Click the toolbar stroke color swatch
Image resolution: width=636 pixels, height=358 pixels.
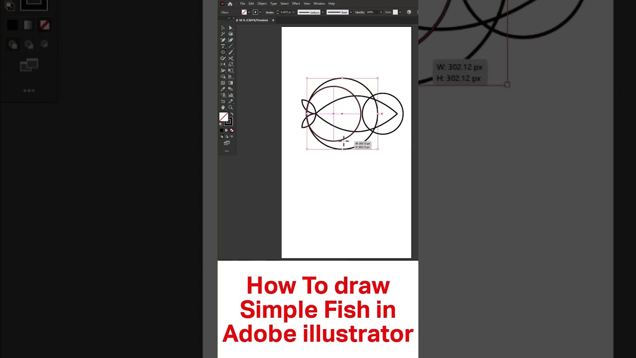(229, 122)
